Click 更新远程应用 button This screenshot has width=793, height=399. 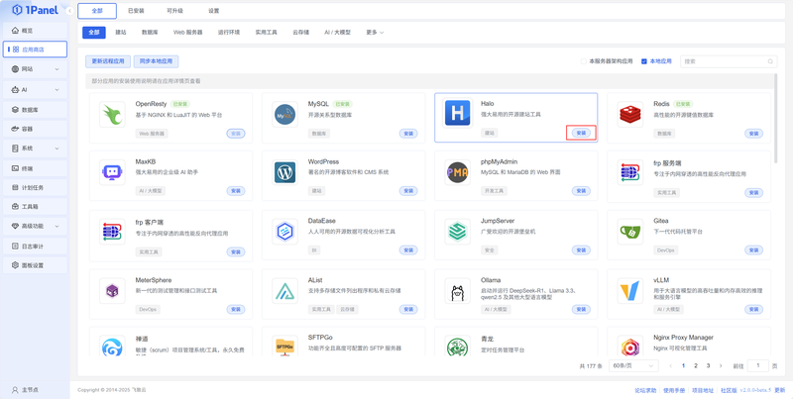point(108,61)
